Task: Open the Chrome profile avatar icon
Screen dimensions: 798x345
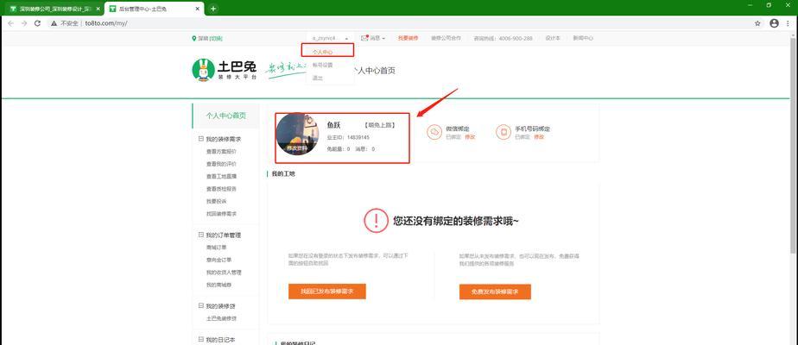Action: tap(774, 23)
